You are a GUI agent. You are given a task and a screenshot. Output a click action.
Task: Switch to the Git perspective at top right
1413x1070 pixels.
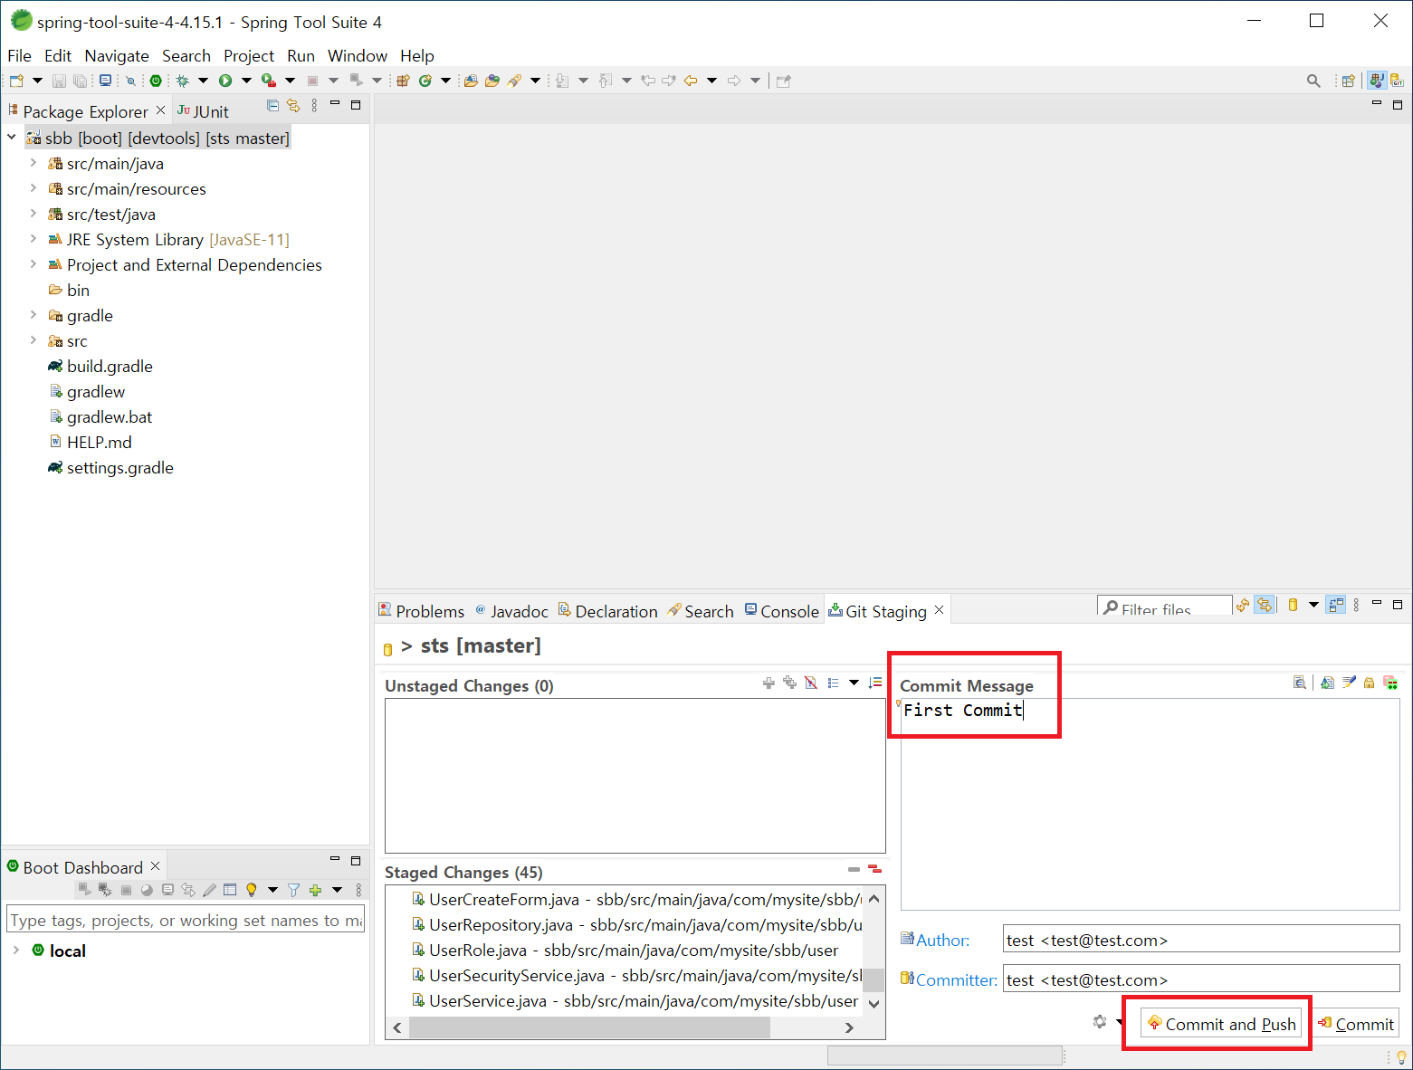coord(1398,81)
